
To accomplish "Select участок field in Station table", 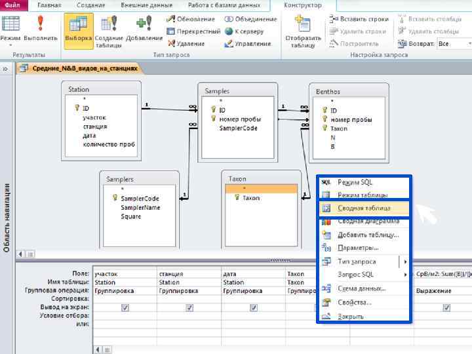I will 94,118.
